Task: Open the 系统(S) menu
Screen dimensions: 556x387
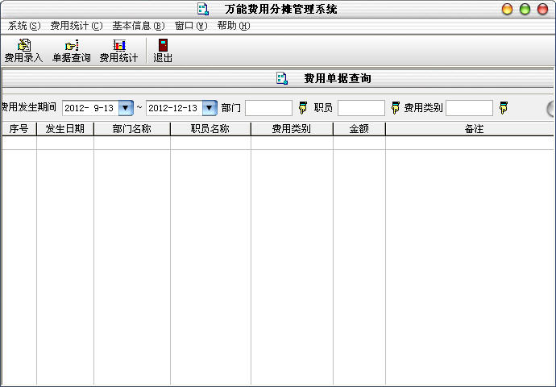Action: tap(24, 26)
